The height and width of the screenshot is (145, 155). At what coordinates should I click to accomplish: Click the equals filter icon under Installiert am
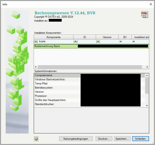tap(134, 41)
